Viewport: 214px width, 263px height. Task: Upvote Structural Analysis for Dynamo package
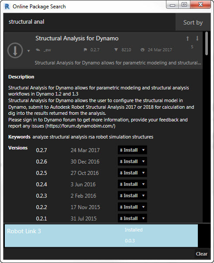coord(187,39)
